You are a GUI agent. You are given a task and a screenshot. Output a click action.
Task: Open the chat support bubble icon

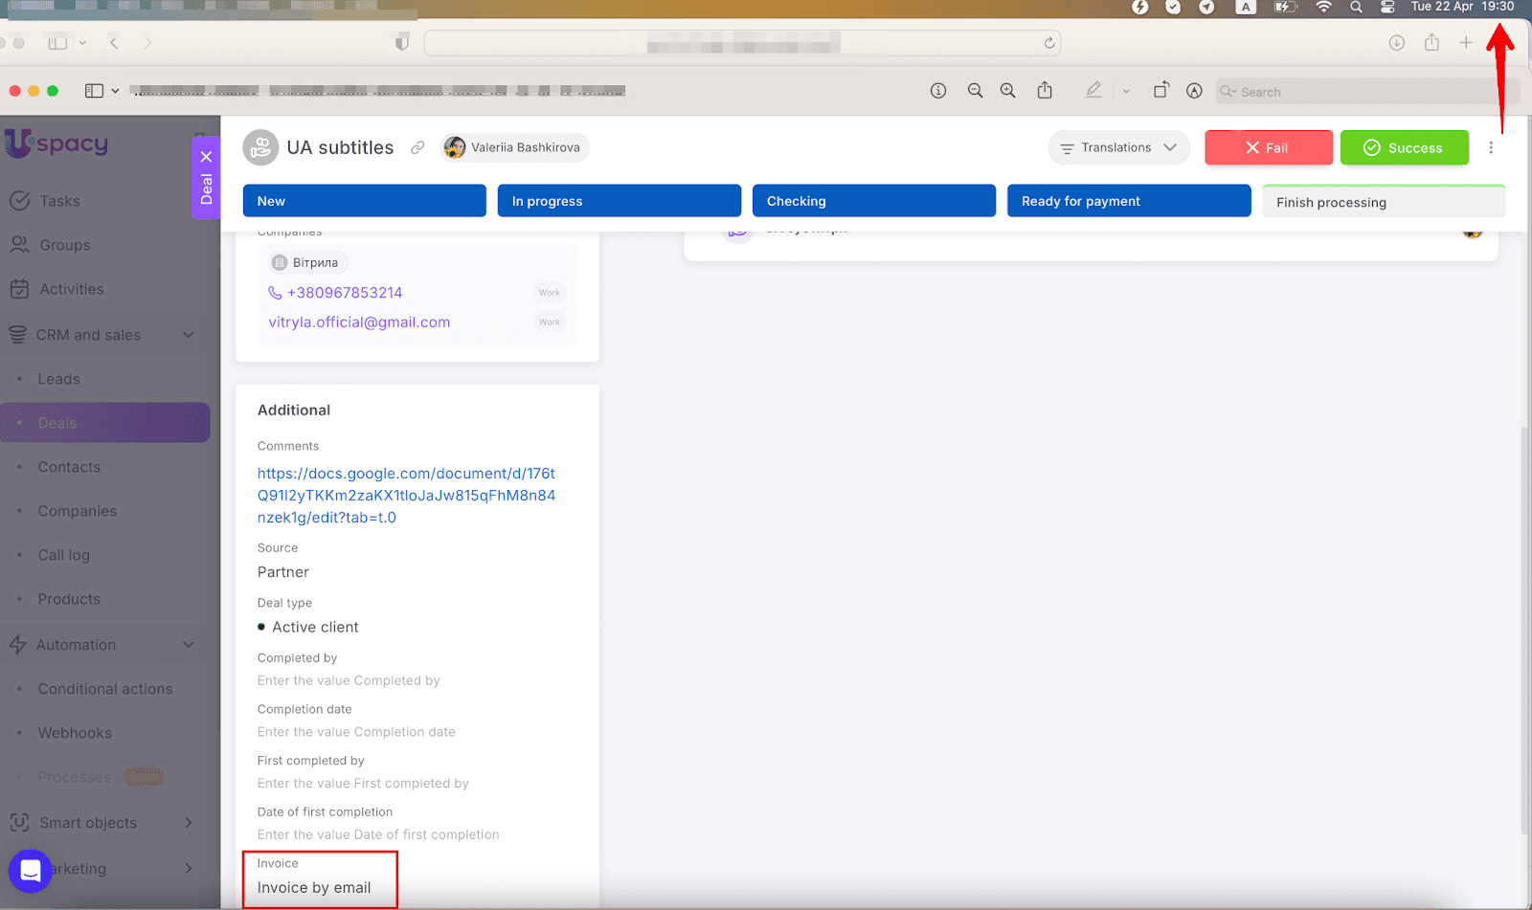click(30, 871)
